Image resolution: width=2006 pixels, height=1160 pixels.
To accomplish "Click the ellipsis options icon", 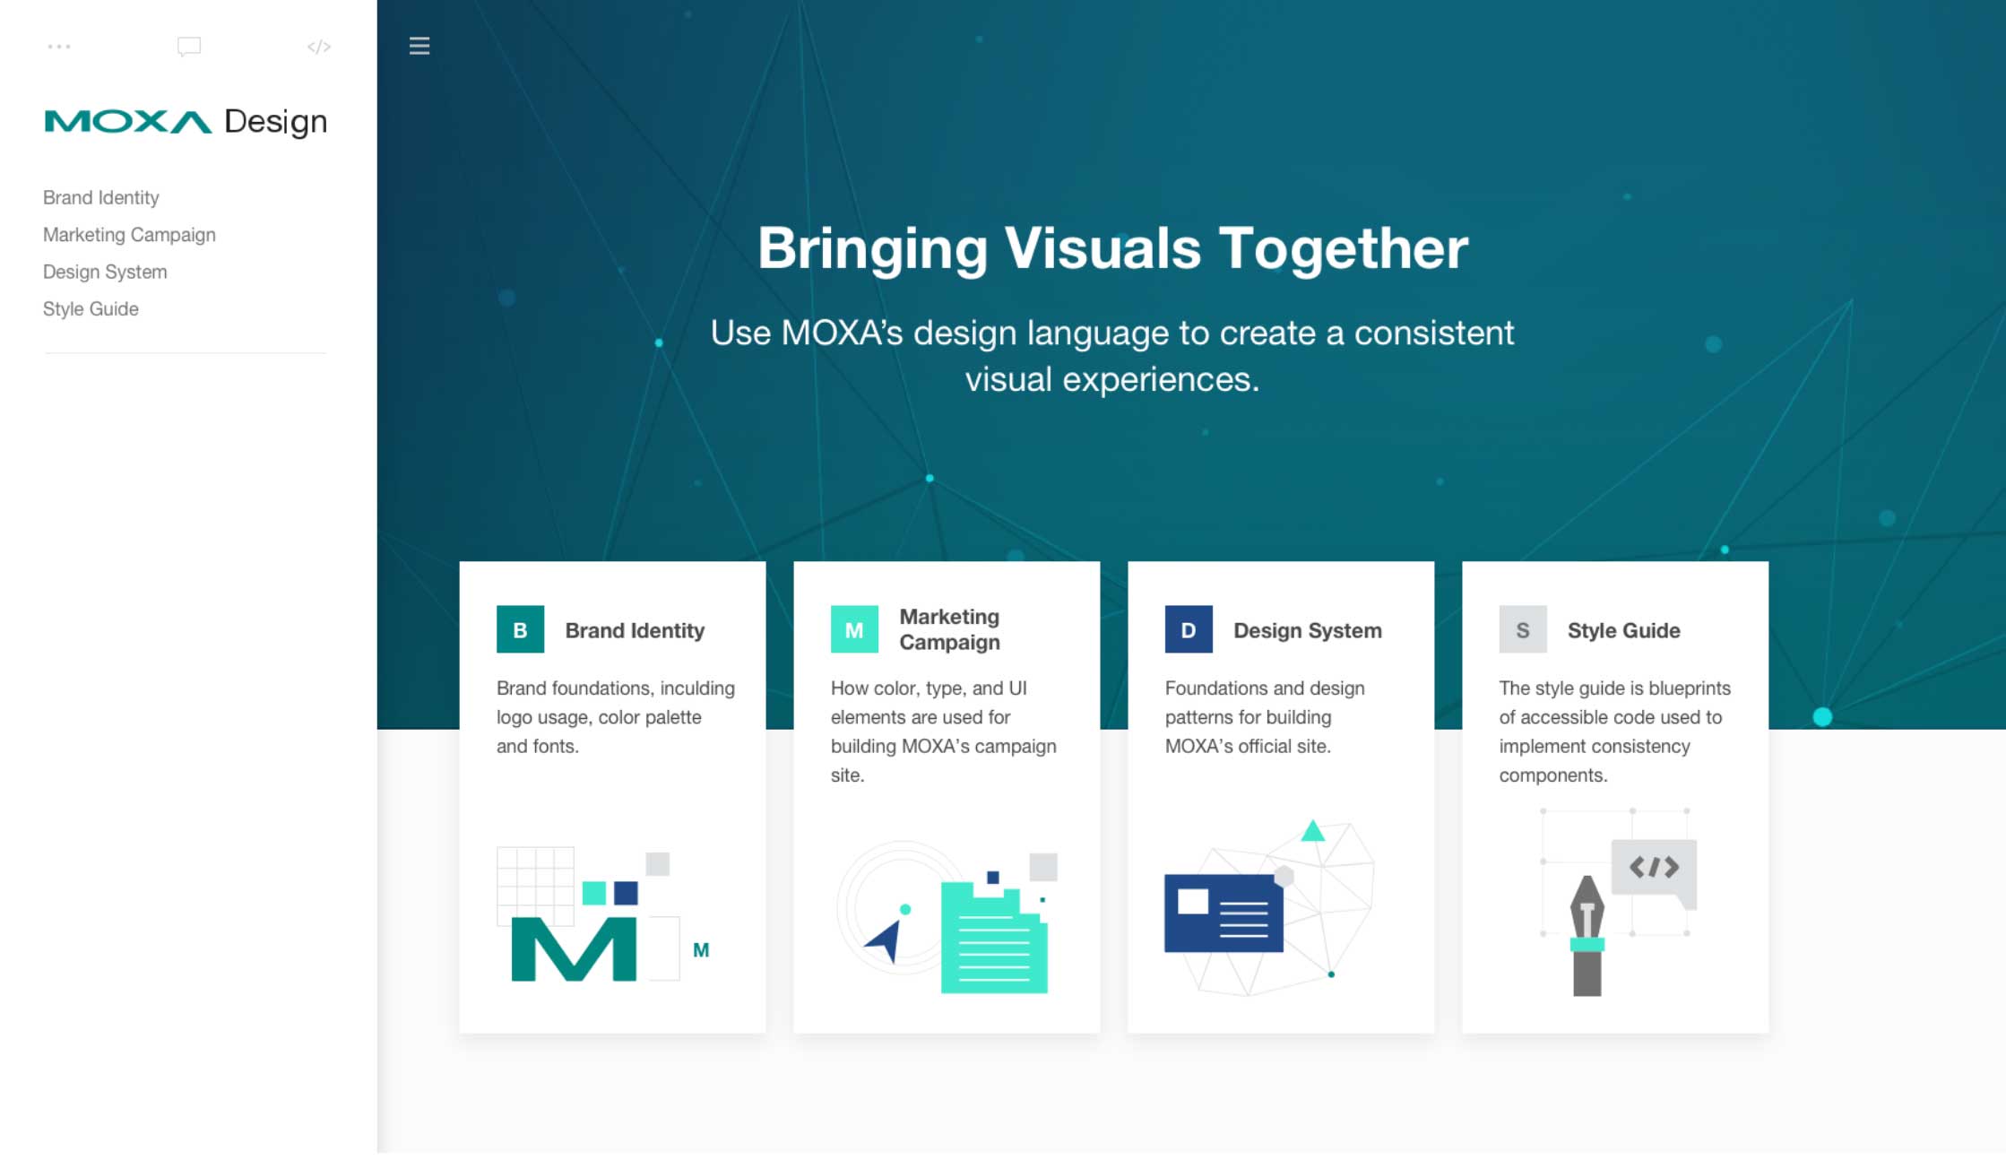I will (x=60, y=47).
